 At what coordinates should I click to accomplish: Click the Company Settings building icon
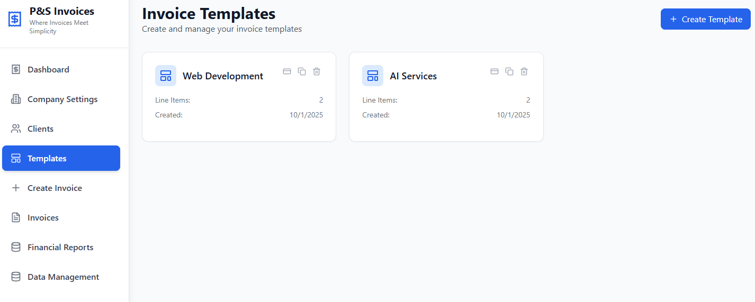(x=16, y=99)
